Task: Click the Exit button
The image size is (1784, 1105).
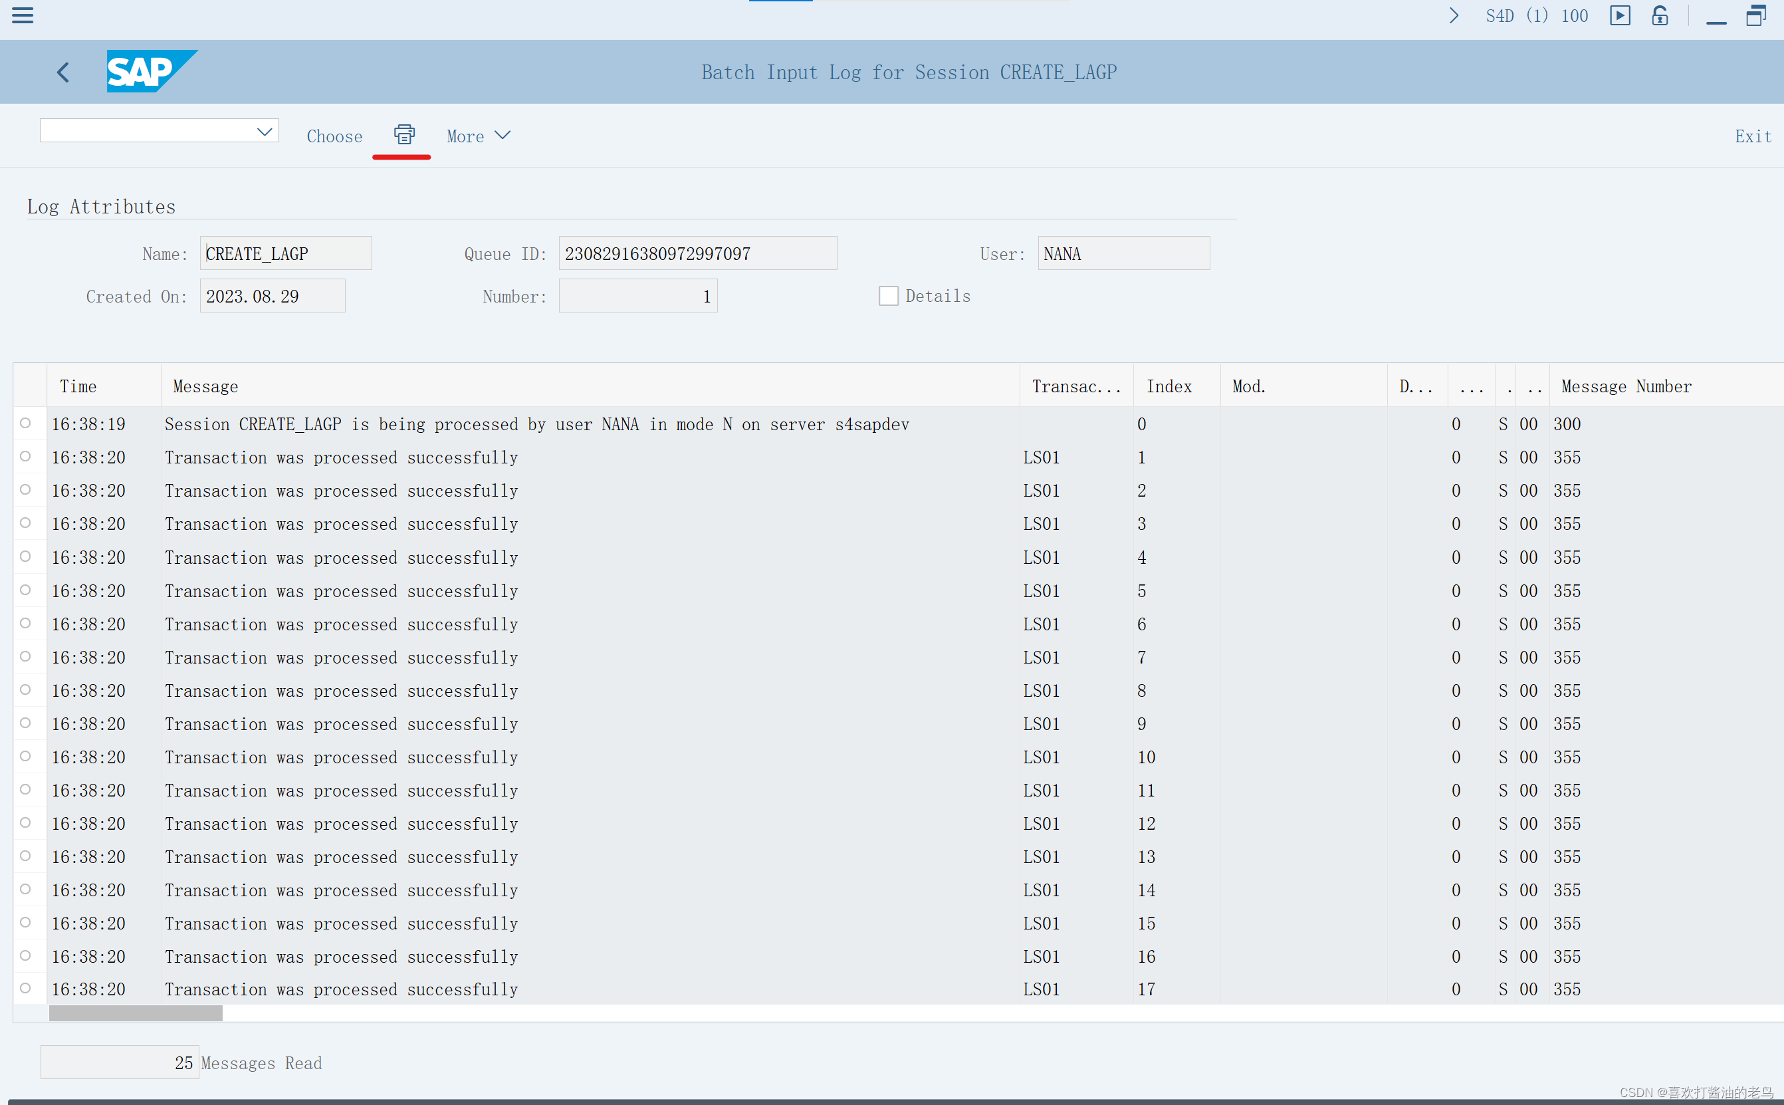Action: [x=1753, y=136]
